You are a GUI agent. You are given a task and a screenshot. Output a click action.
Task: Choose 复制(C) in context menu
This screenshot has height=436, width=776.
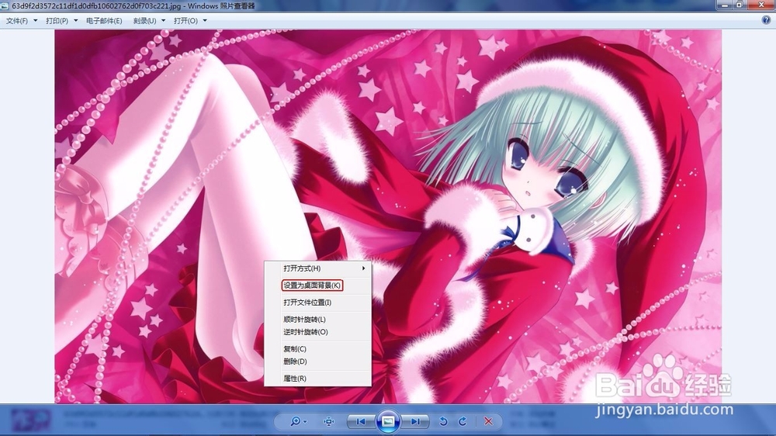317,349
